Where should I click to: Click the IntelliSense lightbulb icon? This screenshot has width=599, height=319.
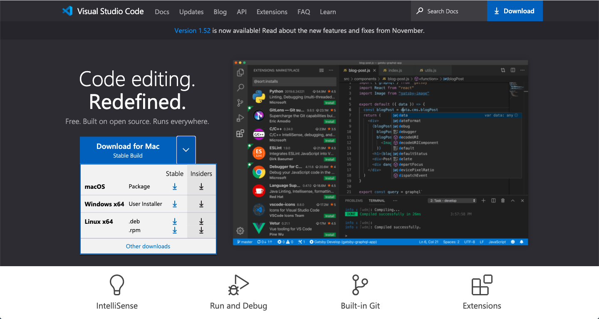click(x=117, y=285)
